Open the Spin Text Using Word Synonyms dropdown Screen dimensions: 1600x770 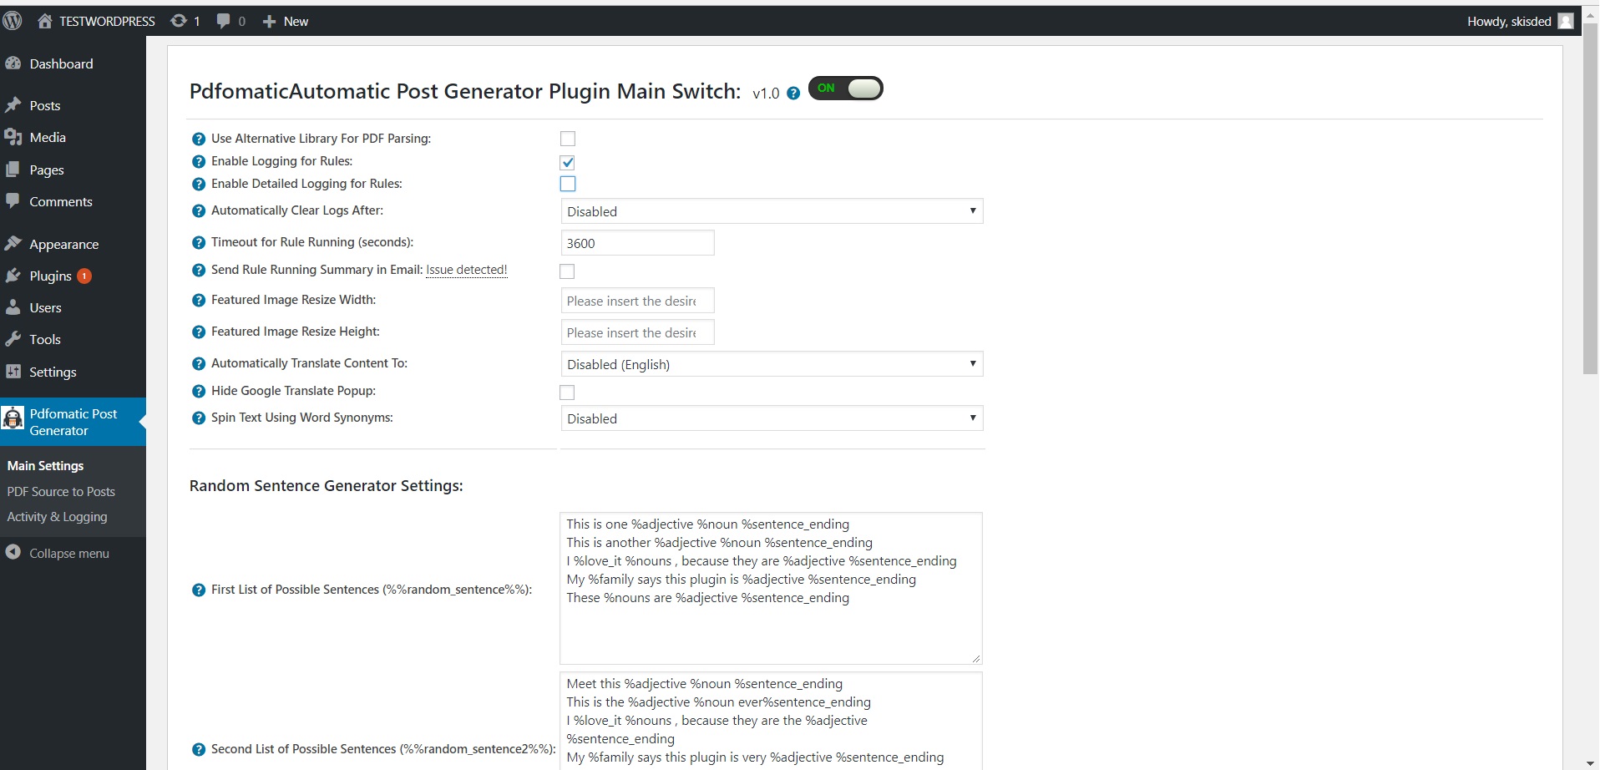tap(772, 418)
